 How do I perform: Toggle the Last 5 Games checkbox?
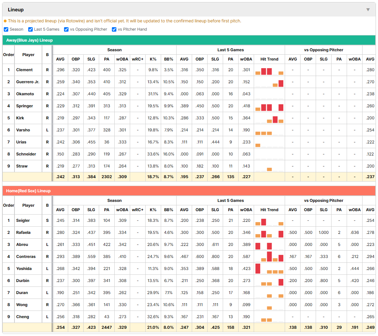[30, 29]
